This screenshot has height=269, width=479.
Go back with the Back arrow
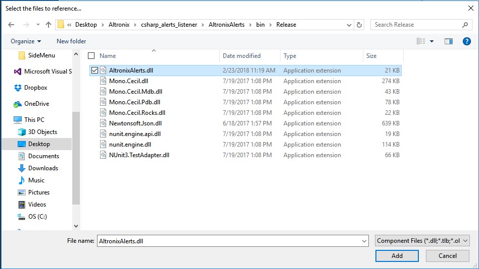pyautogui.click(x=11, y=25)
